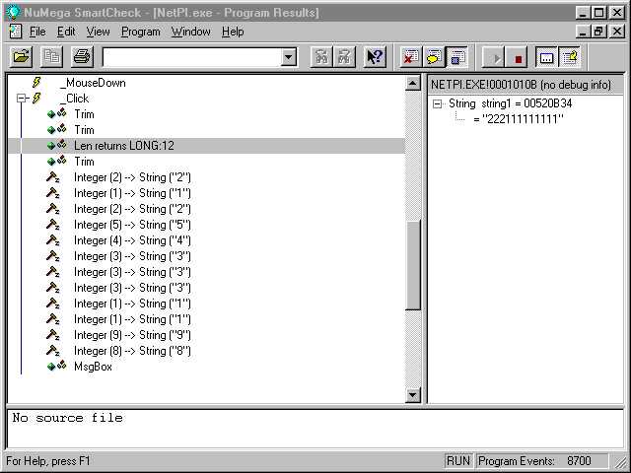This screenshot has width=631, height=473.
Task: Activate the context help pointer icon
Action: click(375, 57)
